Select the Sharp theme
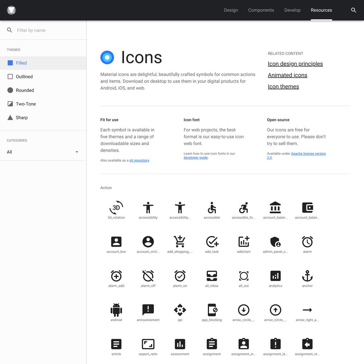364x364 pixels. (x=43, y=118)
